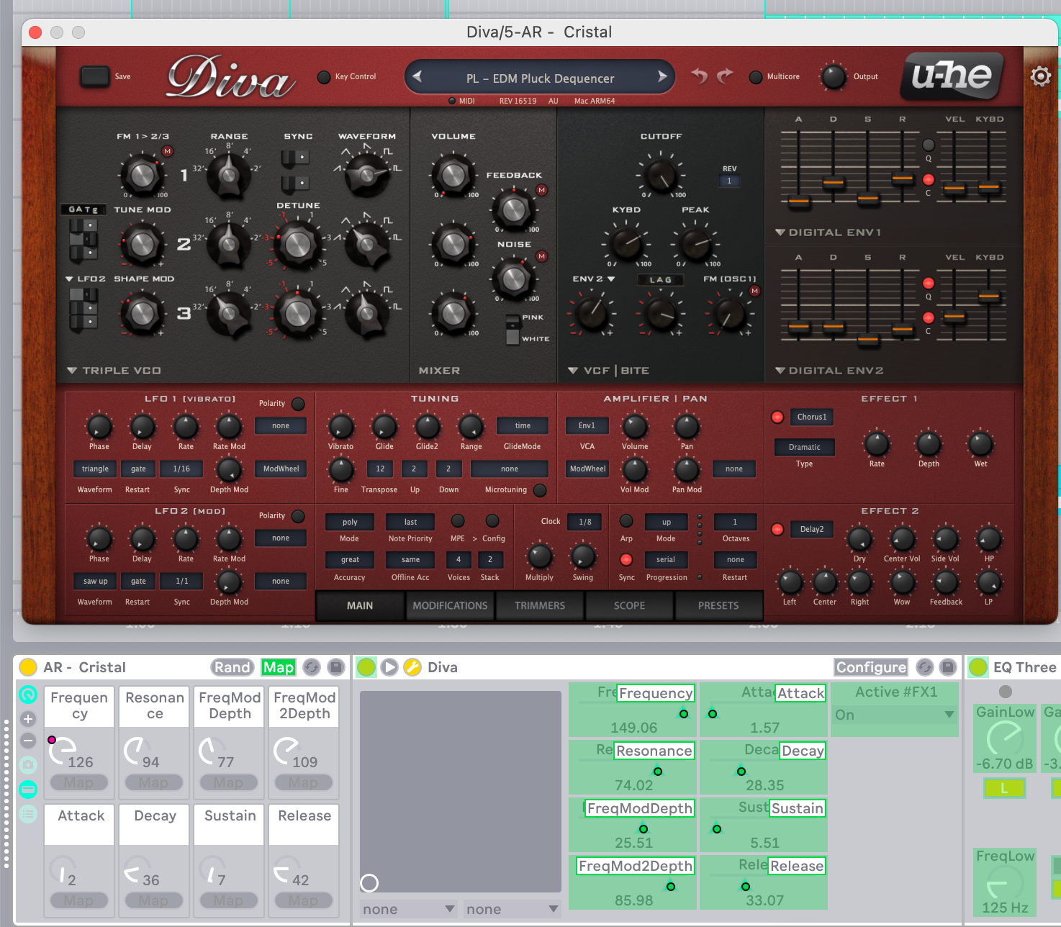
Task: Select the MAIN tab
Action: [x=360, y=606]
